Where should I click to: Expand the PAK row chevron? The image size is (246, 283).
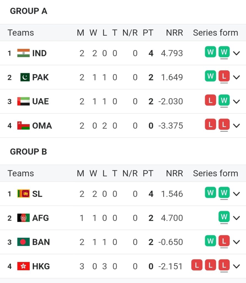click(236, 77)
